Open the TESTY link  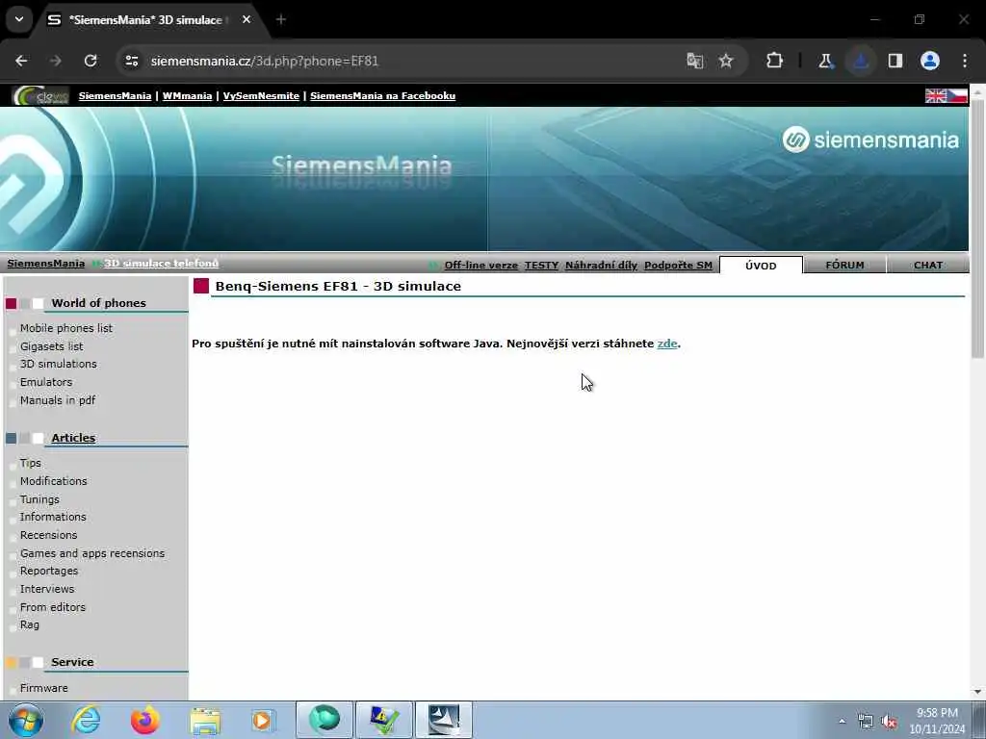coord(541,266)
